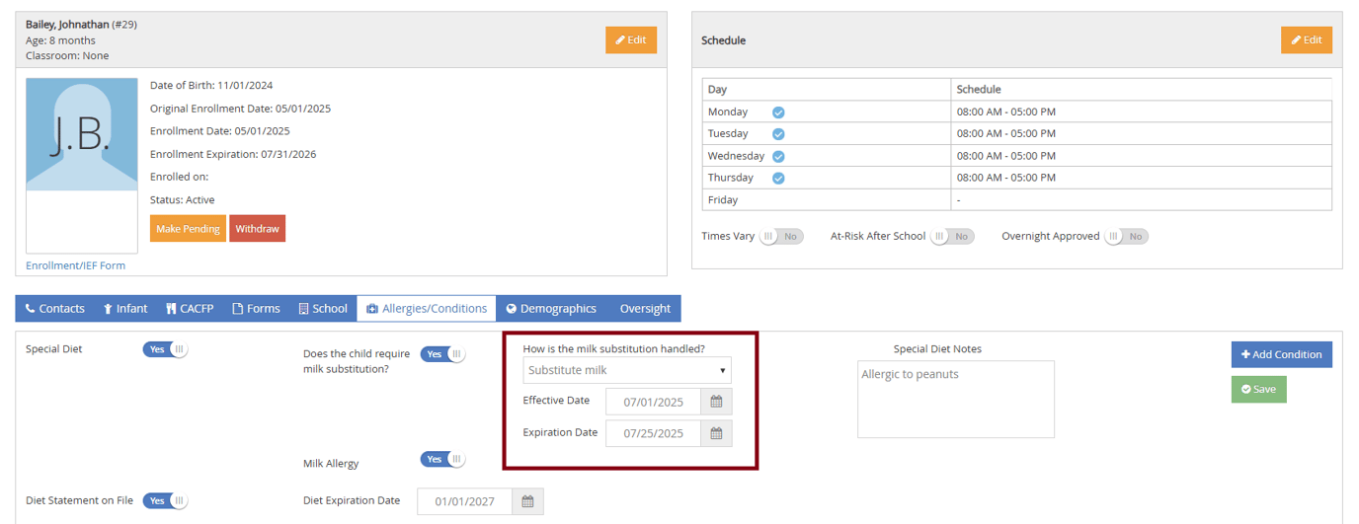Open the milk substitution handling dropdown

[627, 371]
